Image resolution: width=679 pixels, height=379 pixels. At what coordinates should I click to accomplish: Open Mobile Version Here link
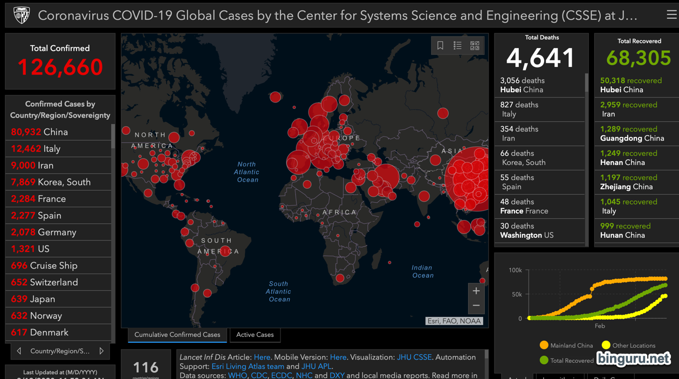tap(338, 357)
